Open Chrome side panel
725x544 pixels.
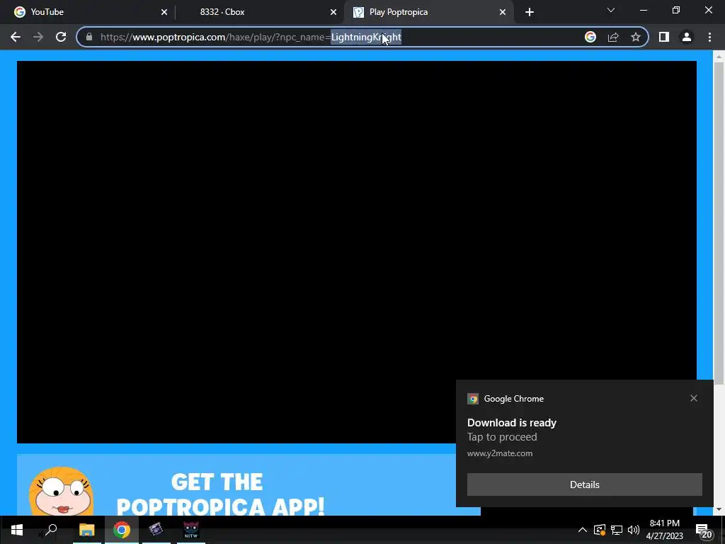[664, 37]
